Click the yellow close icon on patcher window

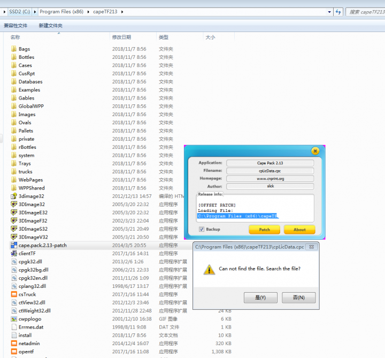point(315,151)
